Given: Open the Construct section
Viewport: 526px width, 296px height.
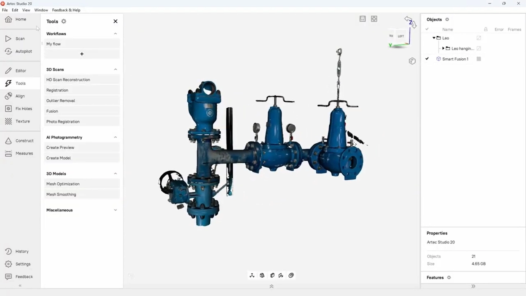Looking at the screenshot, I should [x=24, y=141].
